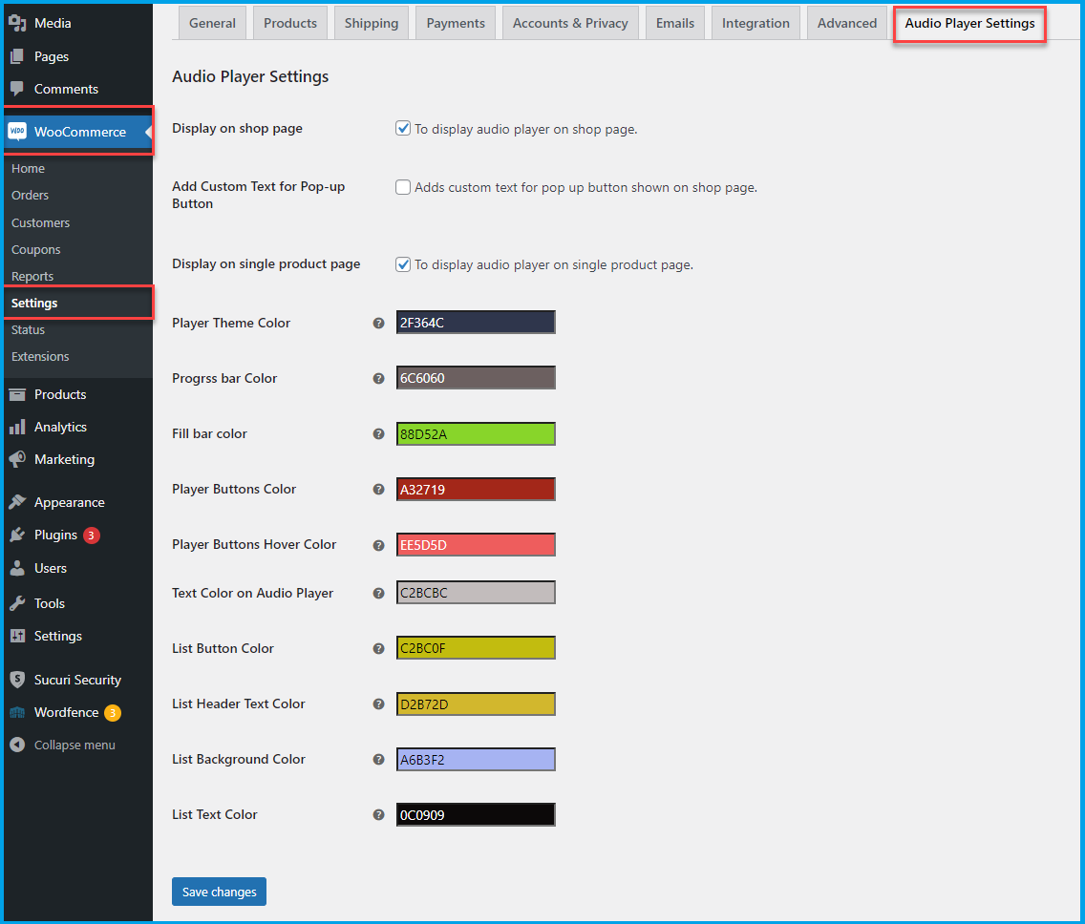Click the Collapse menu label
1085x924 pixels.
[74, 745]
